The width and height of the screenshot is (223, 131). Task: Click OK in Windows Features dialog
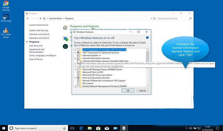[x=128, y=91]
